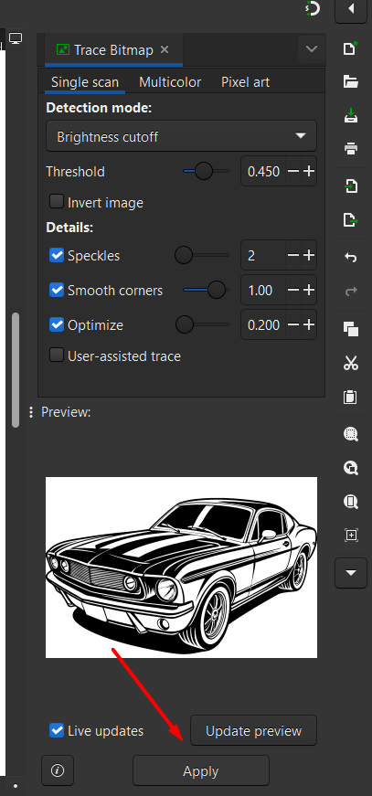Click the Apply button

point(201,770)
